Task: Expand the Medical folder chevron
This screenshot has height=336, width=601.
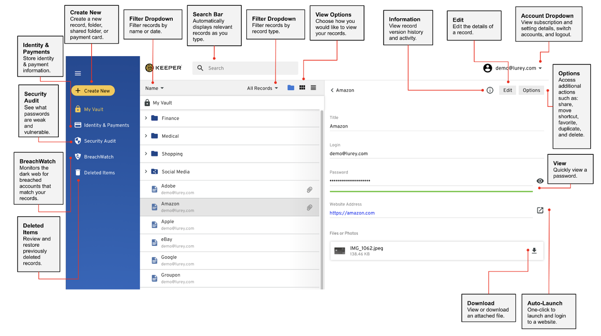Action: click(x=146, y=135)
